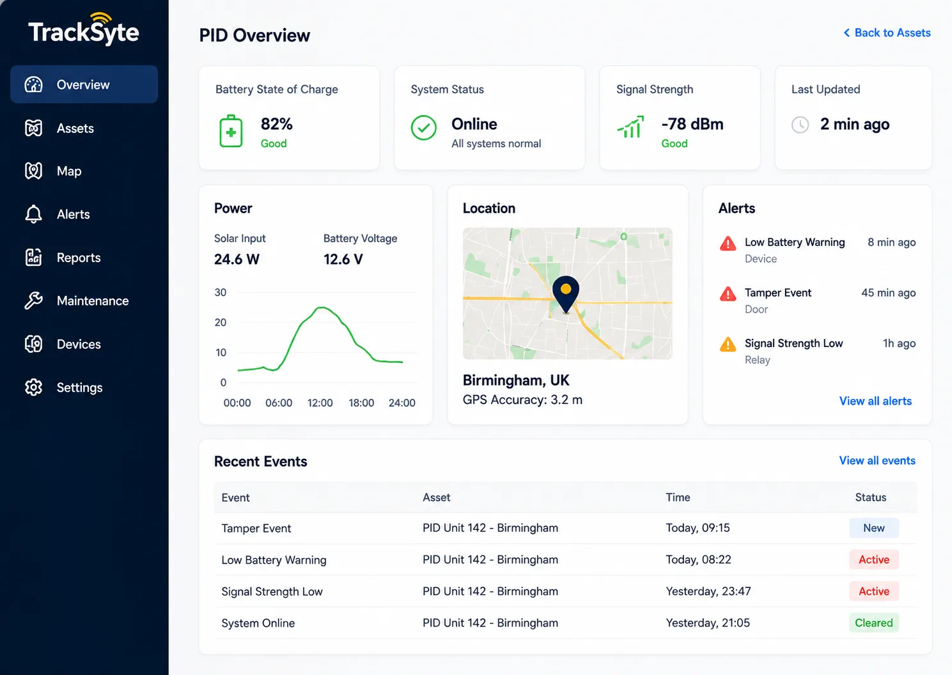The height and width of the screenshot is (675, 952).
Task: Click the Alerts bell icon
Action: (x=33, y=214)
